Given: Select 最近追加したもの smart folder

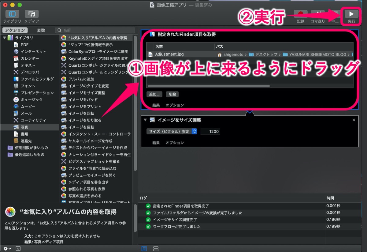Looking at the screenshot, I should pos(29,155).
